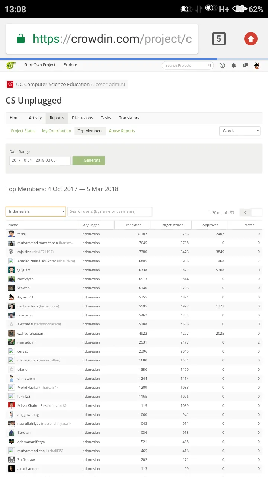The image size is (268, 477).
Task: Click user Zulfikaraw
Action: [x=26, y=460]
